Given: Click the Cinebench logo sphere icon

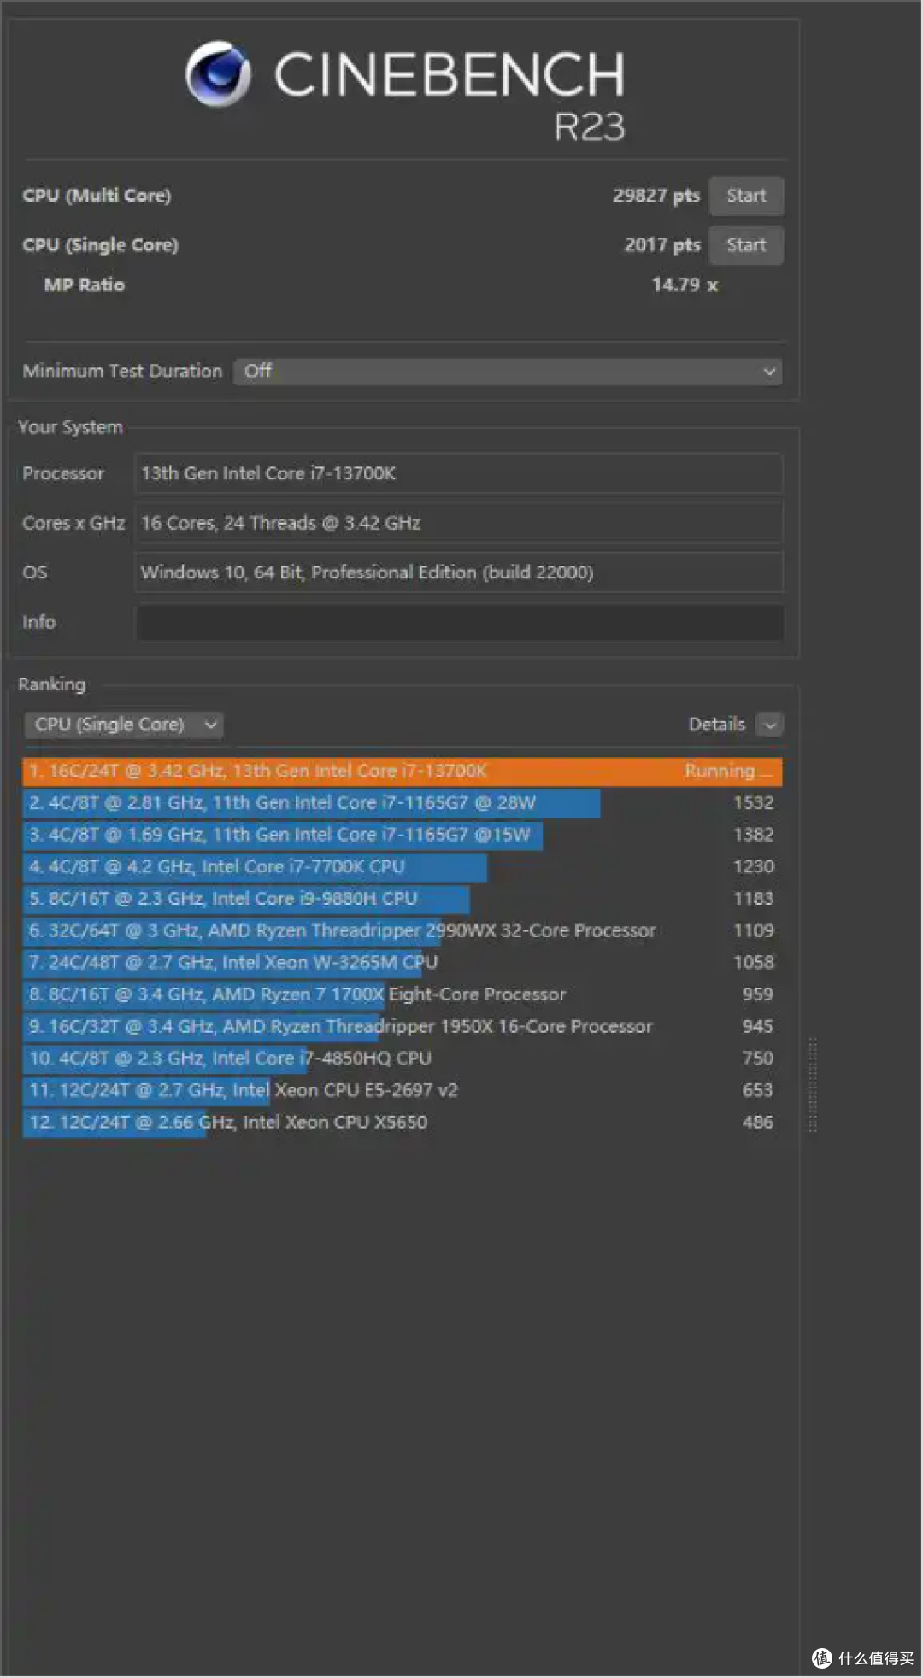Looking at the screenshot, I should click(x=219, y=73).
